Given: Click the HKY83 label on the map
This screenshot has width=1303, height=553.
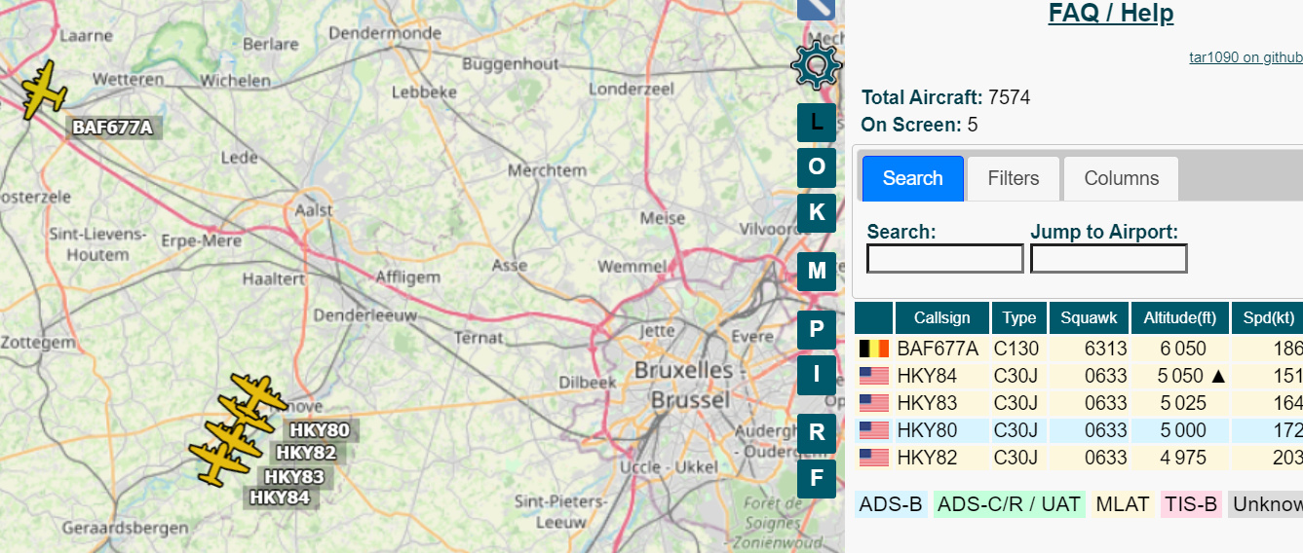Looking at the screenshot, I should pos(294,477).
